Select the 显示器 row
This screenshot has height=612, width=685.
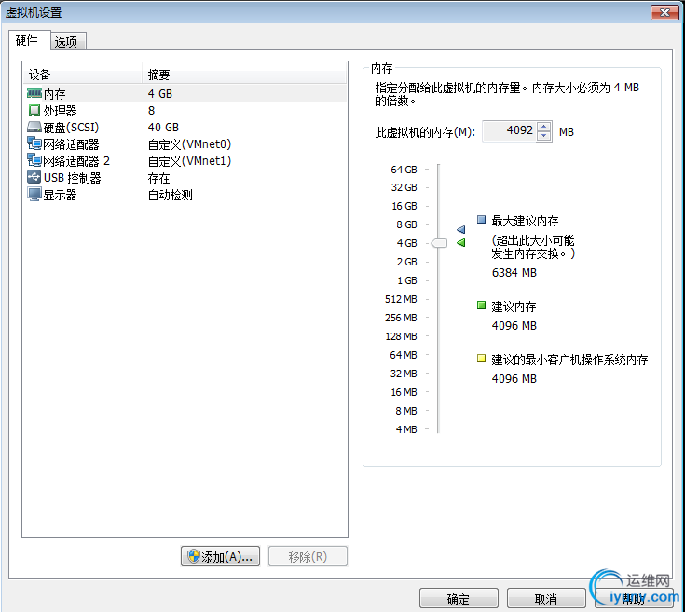185,195
